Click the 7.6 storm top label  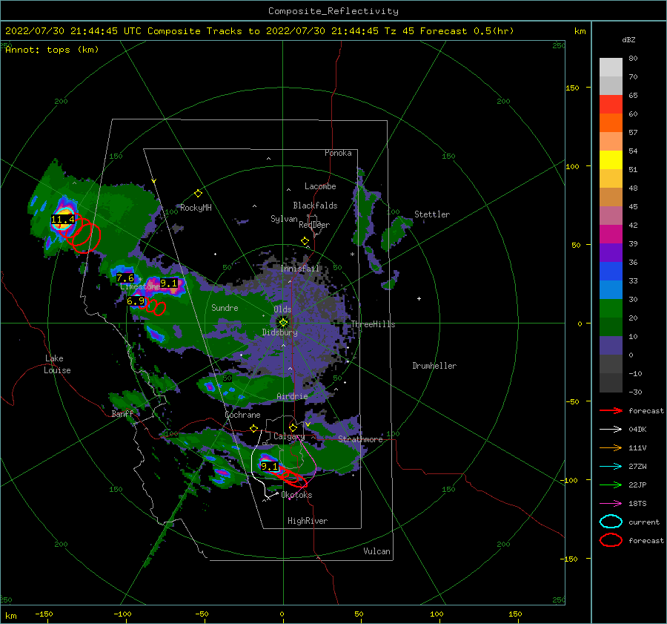[125, 278]
